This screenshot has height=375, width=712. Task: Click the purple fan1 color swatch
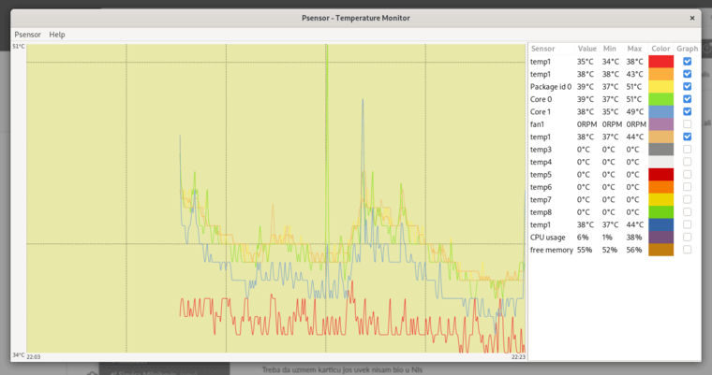[660, 124]
